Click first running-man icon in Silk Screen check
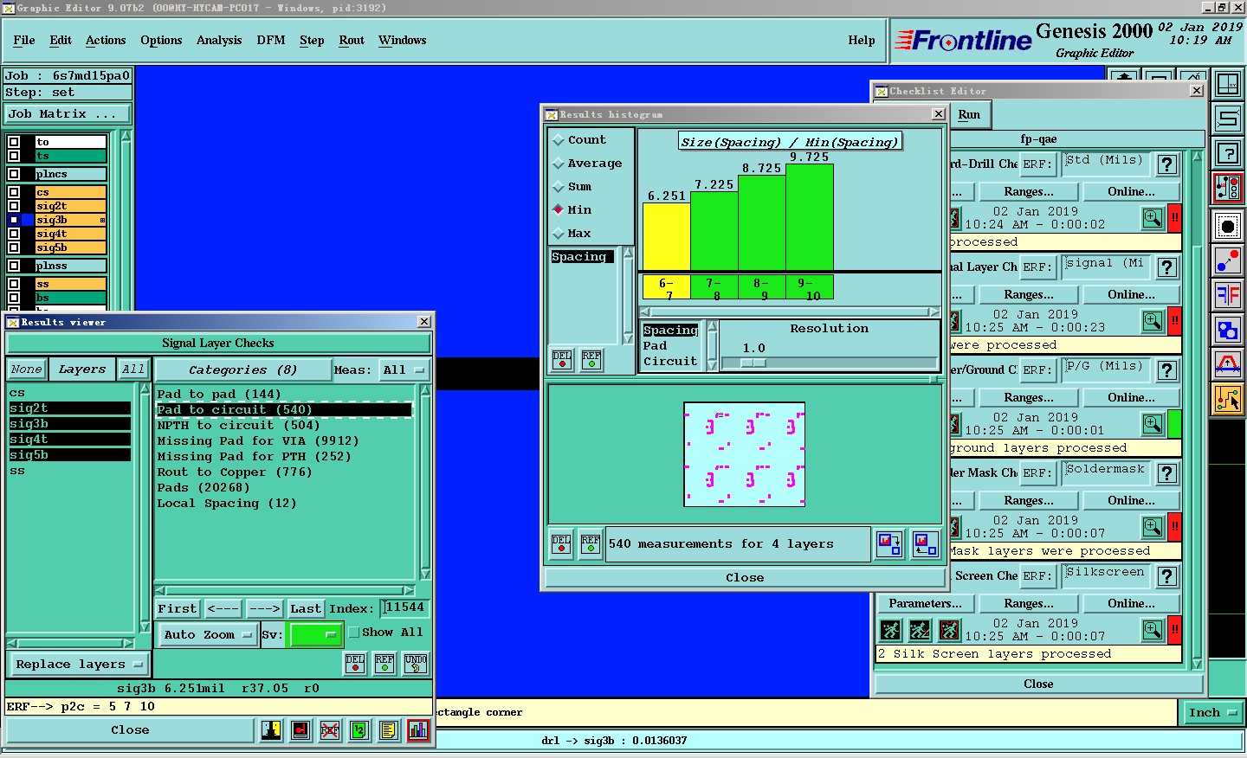 (890, 630)
